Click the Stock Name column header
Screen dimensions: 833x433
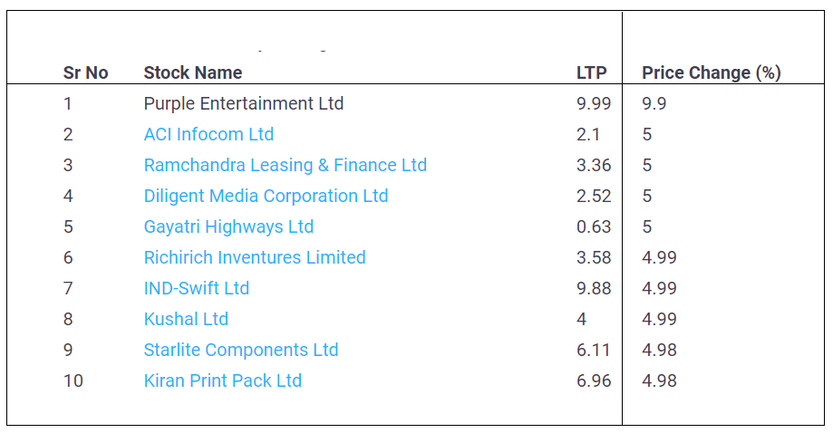[192, 72]
